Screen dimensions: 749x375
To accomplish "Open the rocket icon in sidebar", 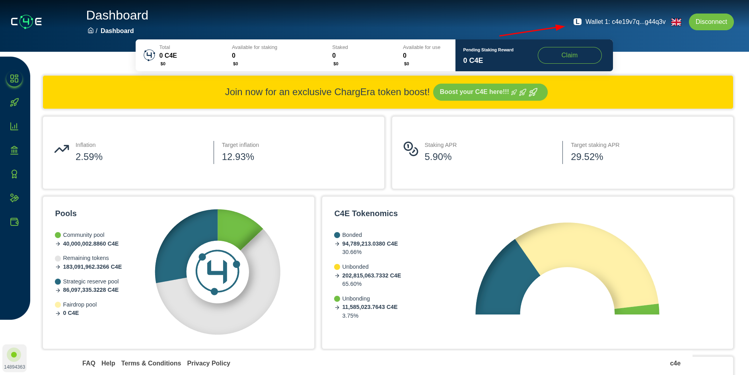I will [14, 102].
